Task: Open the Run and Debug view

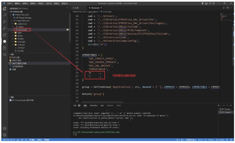Action: [5, 28]
